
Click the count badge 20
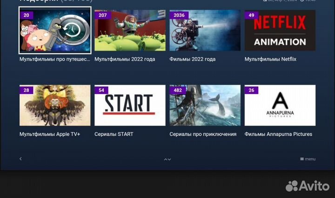click(x=26, y=15)
